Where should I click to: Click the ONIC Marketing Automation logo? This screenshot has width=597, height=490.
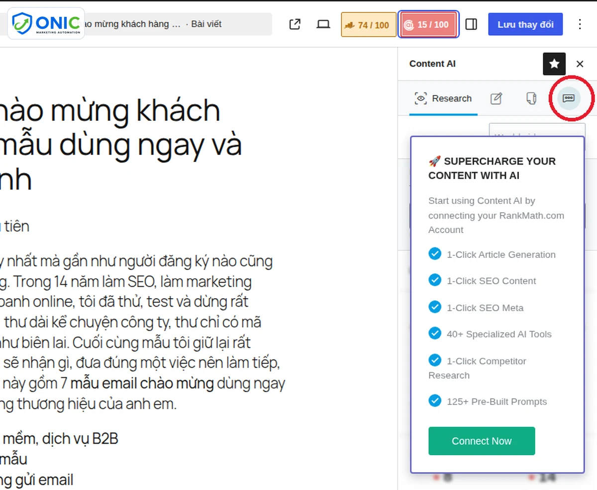click(46, 23)
